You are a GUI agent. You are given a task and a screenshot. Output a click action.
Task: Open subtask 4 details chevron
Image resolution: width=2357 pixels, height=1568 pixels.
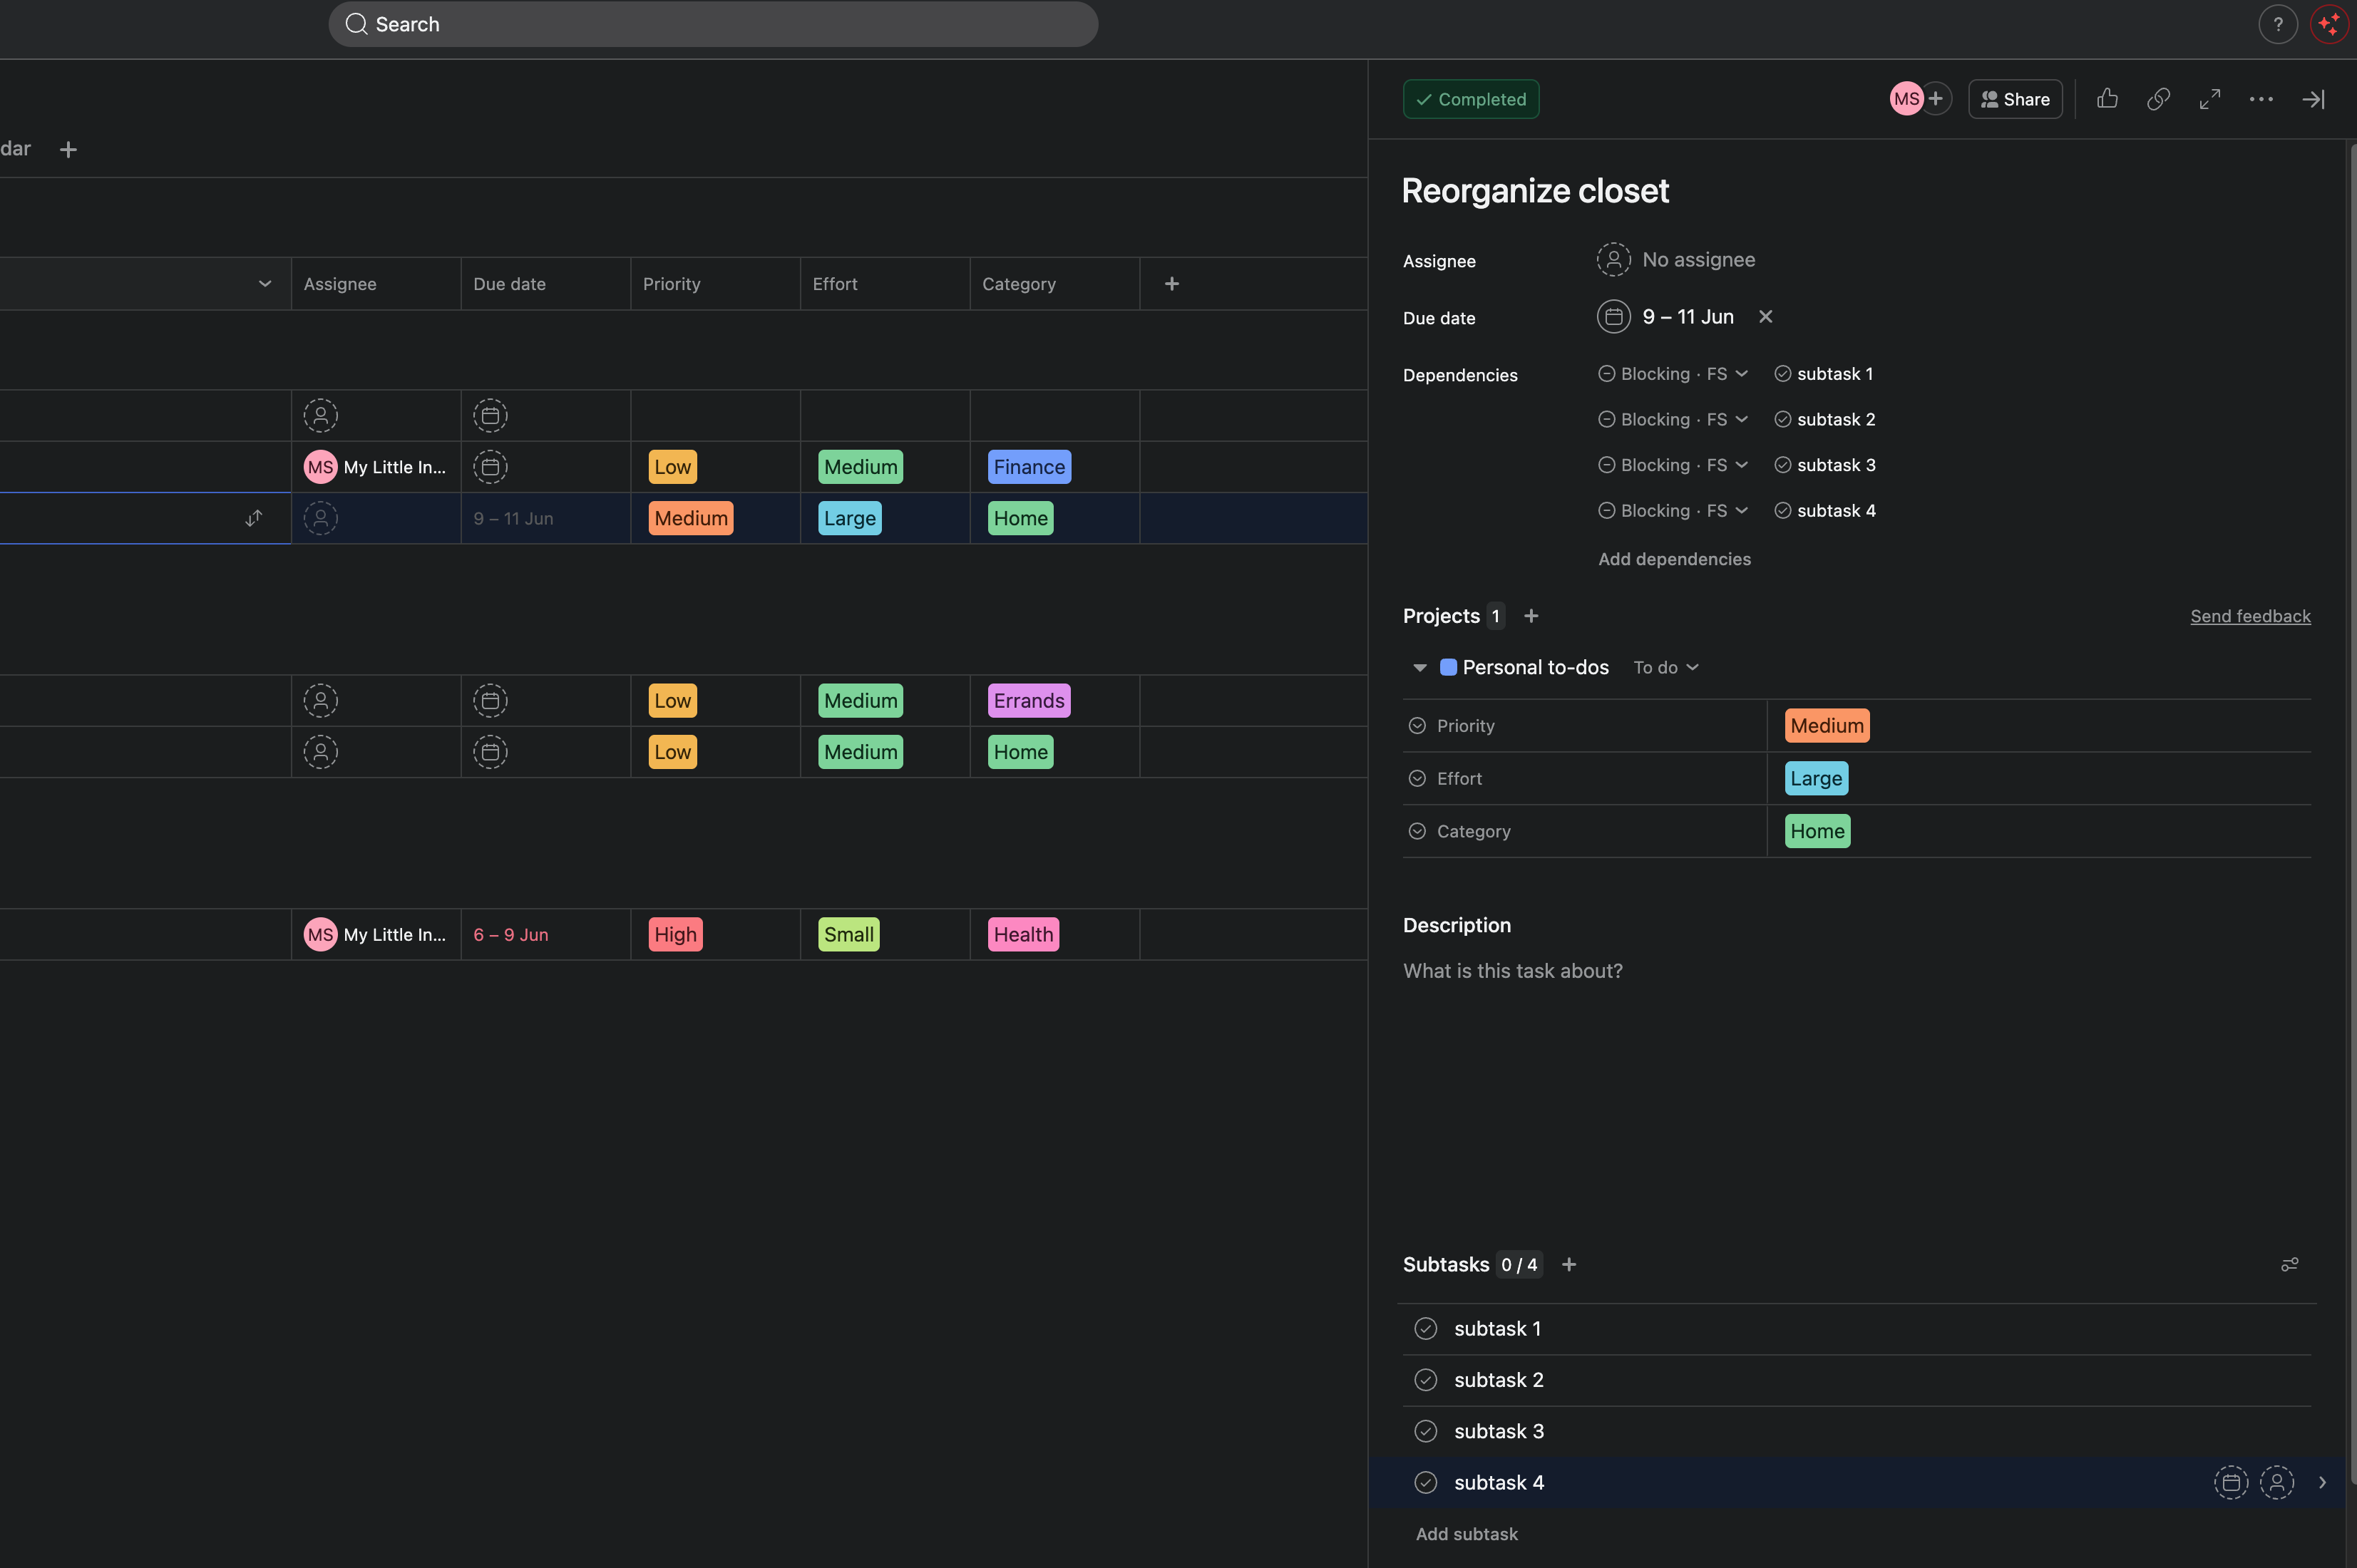(2322, 1483)
